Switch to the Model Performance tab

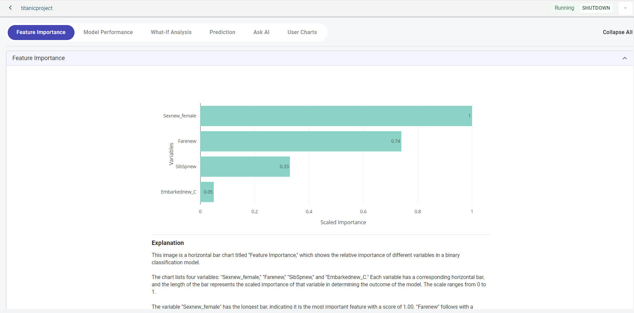[108, 32]
